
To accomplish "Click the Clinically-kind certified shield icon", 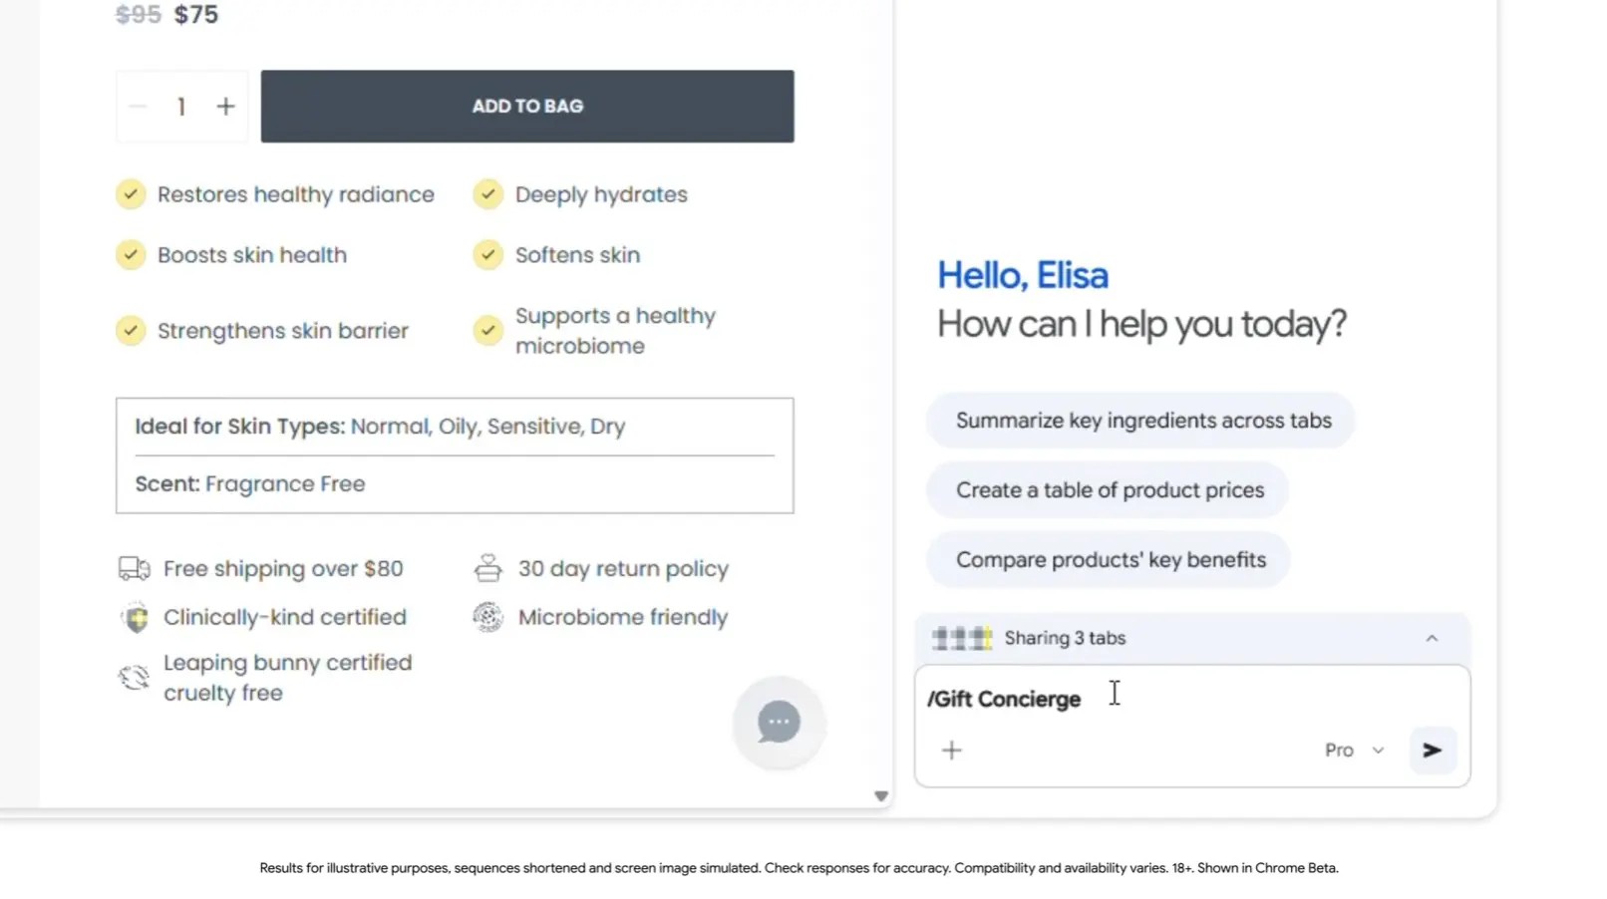I will [136, 618].
